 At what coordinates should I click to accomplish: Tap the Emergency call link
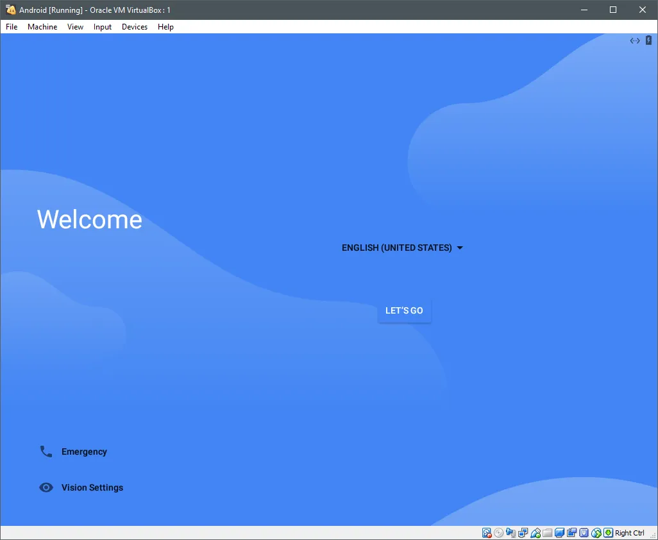(84, 451)
